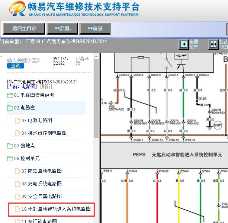Image resolution: width=228 pixels, height=223 pixels.
Task: Go back with <<后退 button
Action: pyautogui.click(x=62, y=29)
